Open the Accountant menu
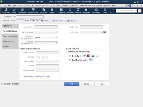The width and height of the screenshot is (143, 107). (x=36, y=5)
